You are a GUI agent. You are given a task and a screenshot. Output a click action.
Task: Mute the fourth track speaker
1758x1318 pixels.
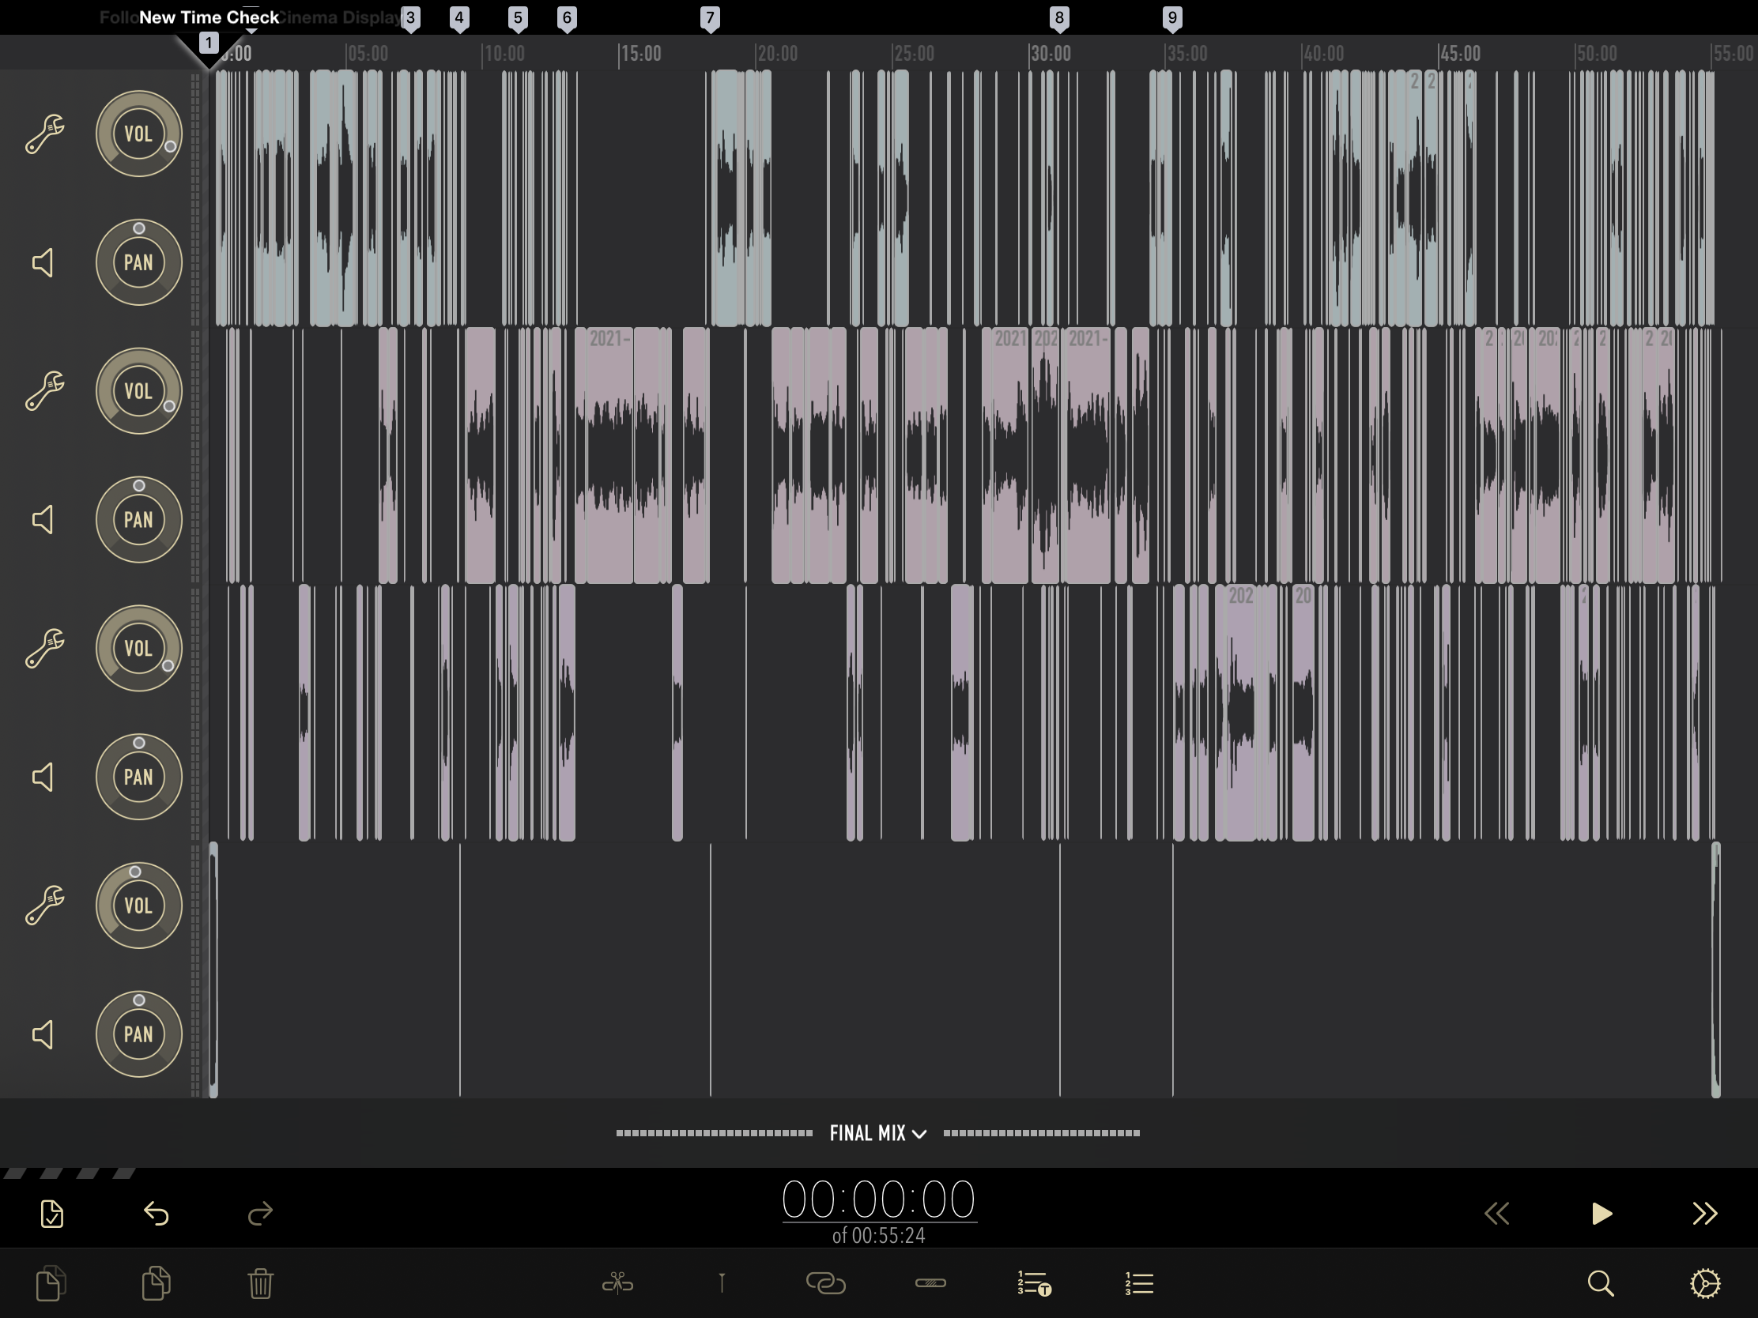pos(43,1034)
